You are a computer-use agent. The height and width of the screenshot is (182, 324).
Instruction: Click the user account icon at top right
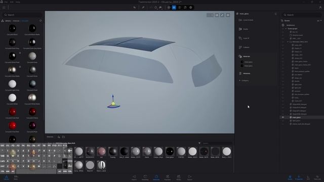tap(320, 7)
